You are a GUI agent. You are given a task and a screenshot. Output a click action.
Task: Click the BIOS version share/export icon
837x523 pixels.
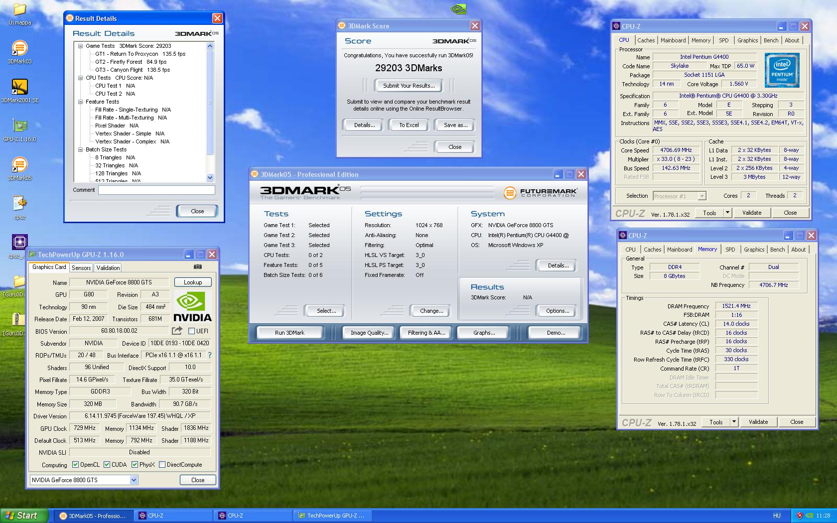click(x=177, y=331)
